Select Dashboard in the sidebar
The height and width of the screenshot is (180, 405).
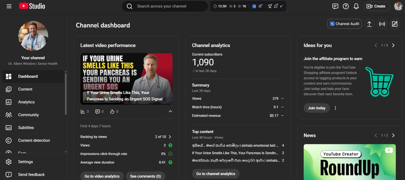(33, 76)
